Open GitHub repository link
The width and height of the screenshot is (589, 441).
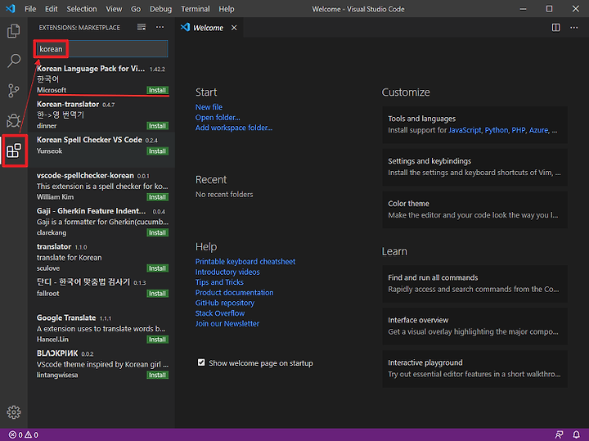pyautogui.click(x=225, y=303)
